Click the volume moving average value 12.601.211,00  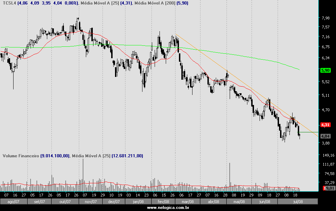(x=127, y=156)
